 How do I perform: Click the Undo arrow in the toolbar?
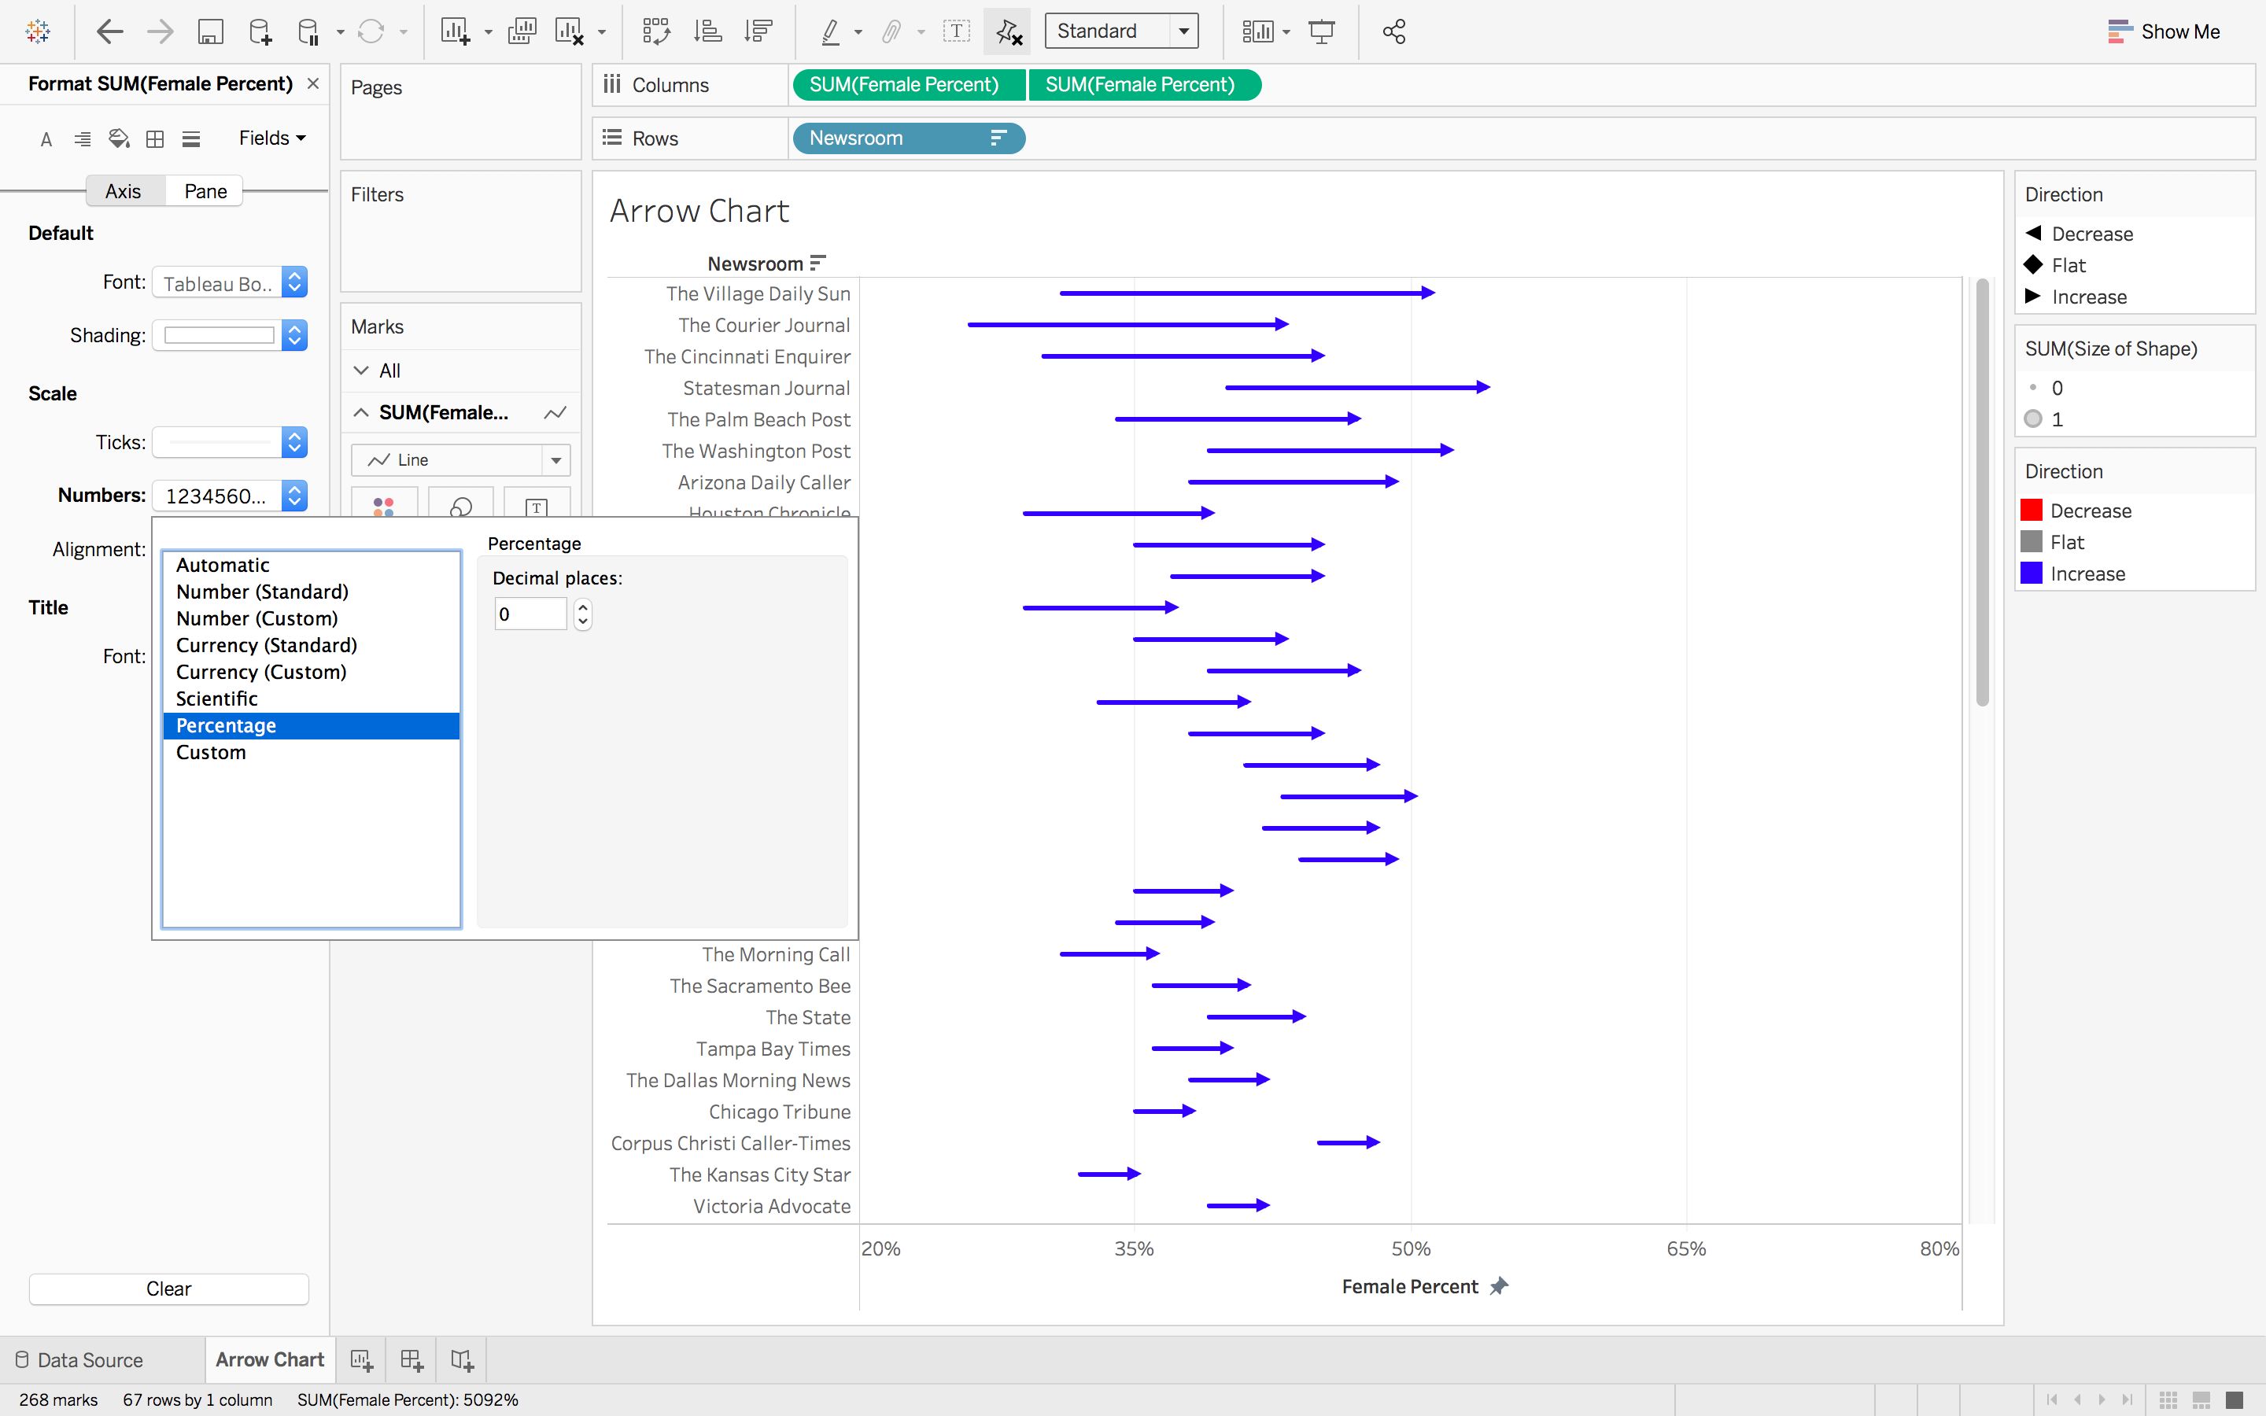pyautogui.click(x=109, y=31)
